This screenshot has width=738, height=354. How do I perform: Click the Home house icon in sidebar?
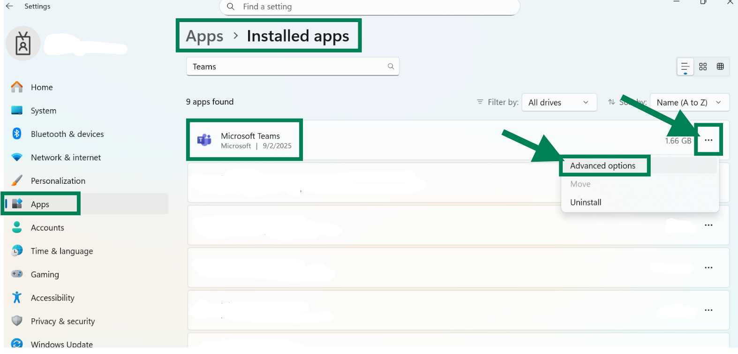[17, 87]
